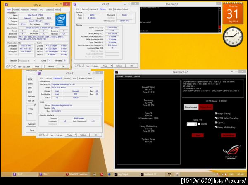This screenshot has height=185, width=248.
Task: Switch to the Stress Test tab in RealBench
Action: (x=206, y=107)
